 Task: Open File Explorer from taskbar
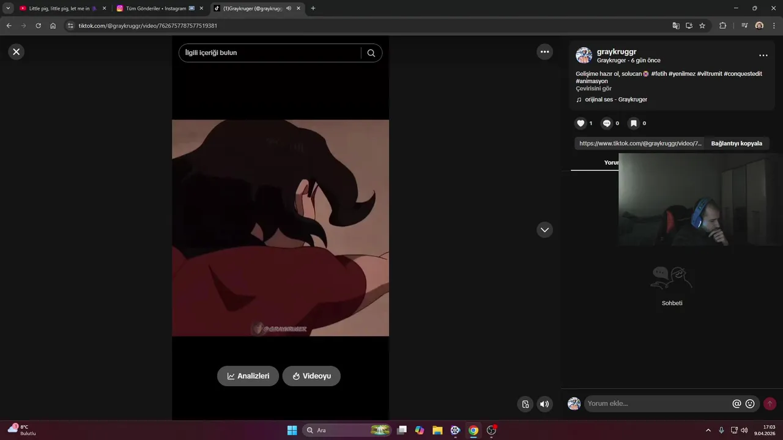437,430
